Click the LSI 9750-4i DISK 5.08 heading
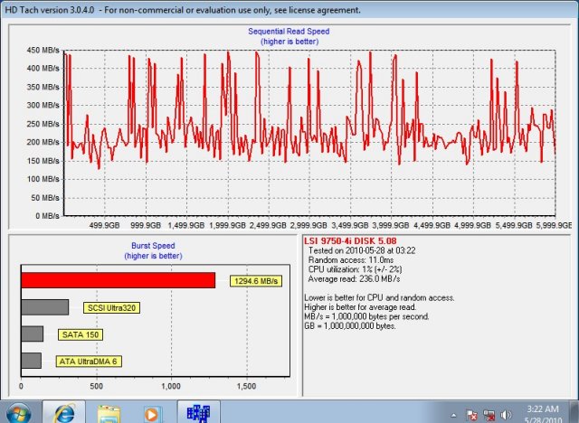579x423 pixels. [350, 241]
